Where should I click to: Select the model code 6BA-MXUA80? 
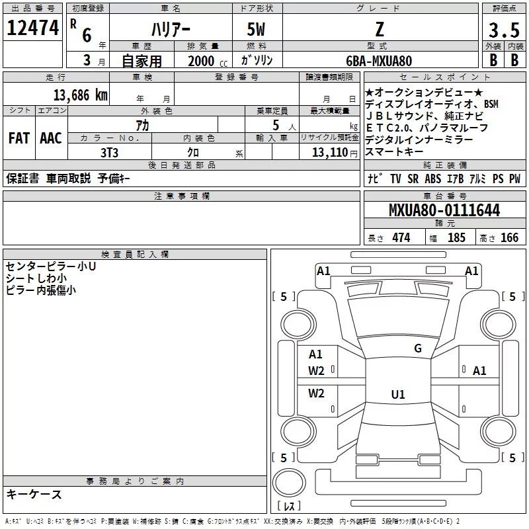tap(379, 61)
